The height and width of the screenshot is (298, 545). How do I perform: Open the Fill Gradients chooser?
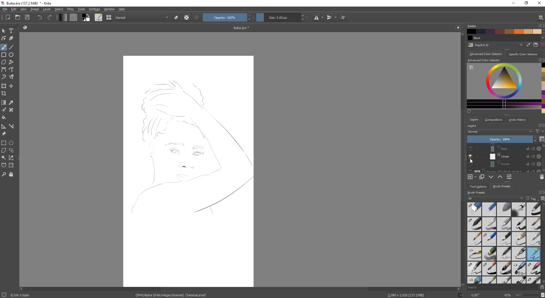[63, 17]
